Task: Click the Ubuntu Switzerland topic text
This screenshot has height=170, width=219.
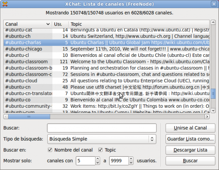Action: (x=140, y=36)
